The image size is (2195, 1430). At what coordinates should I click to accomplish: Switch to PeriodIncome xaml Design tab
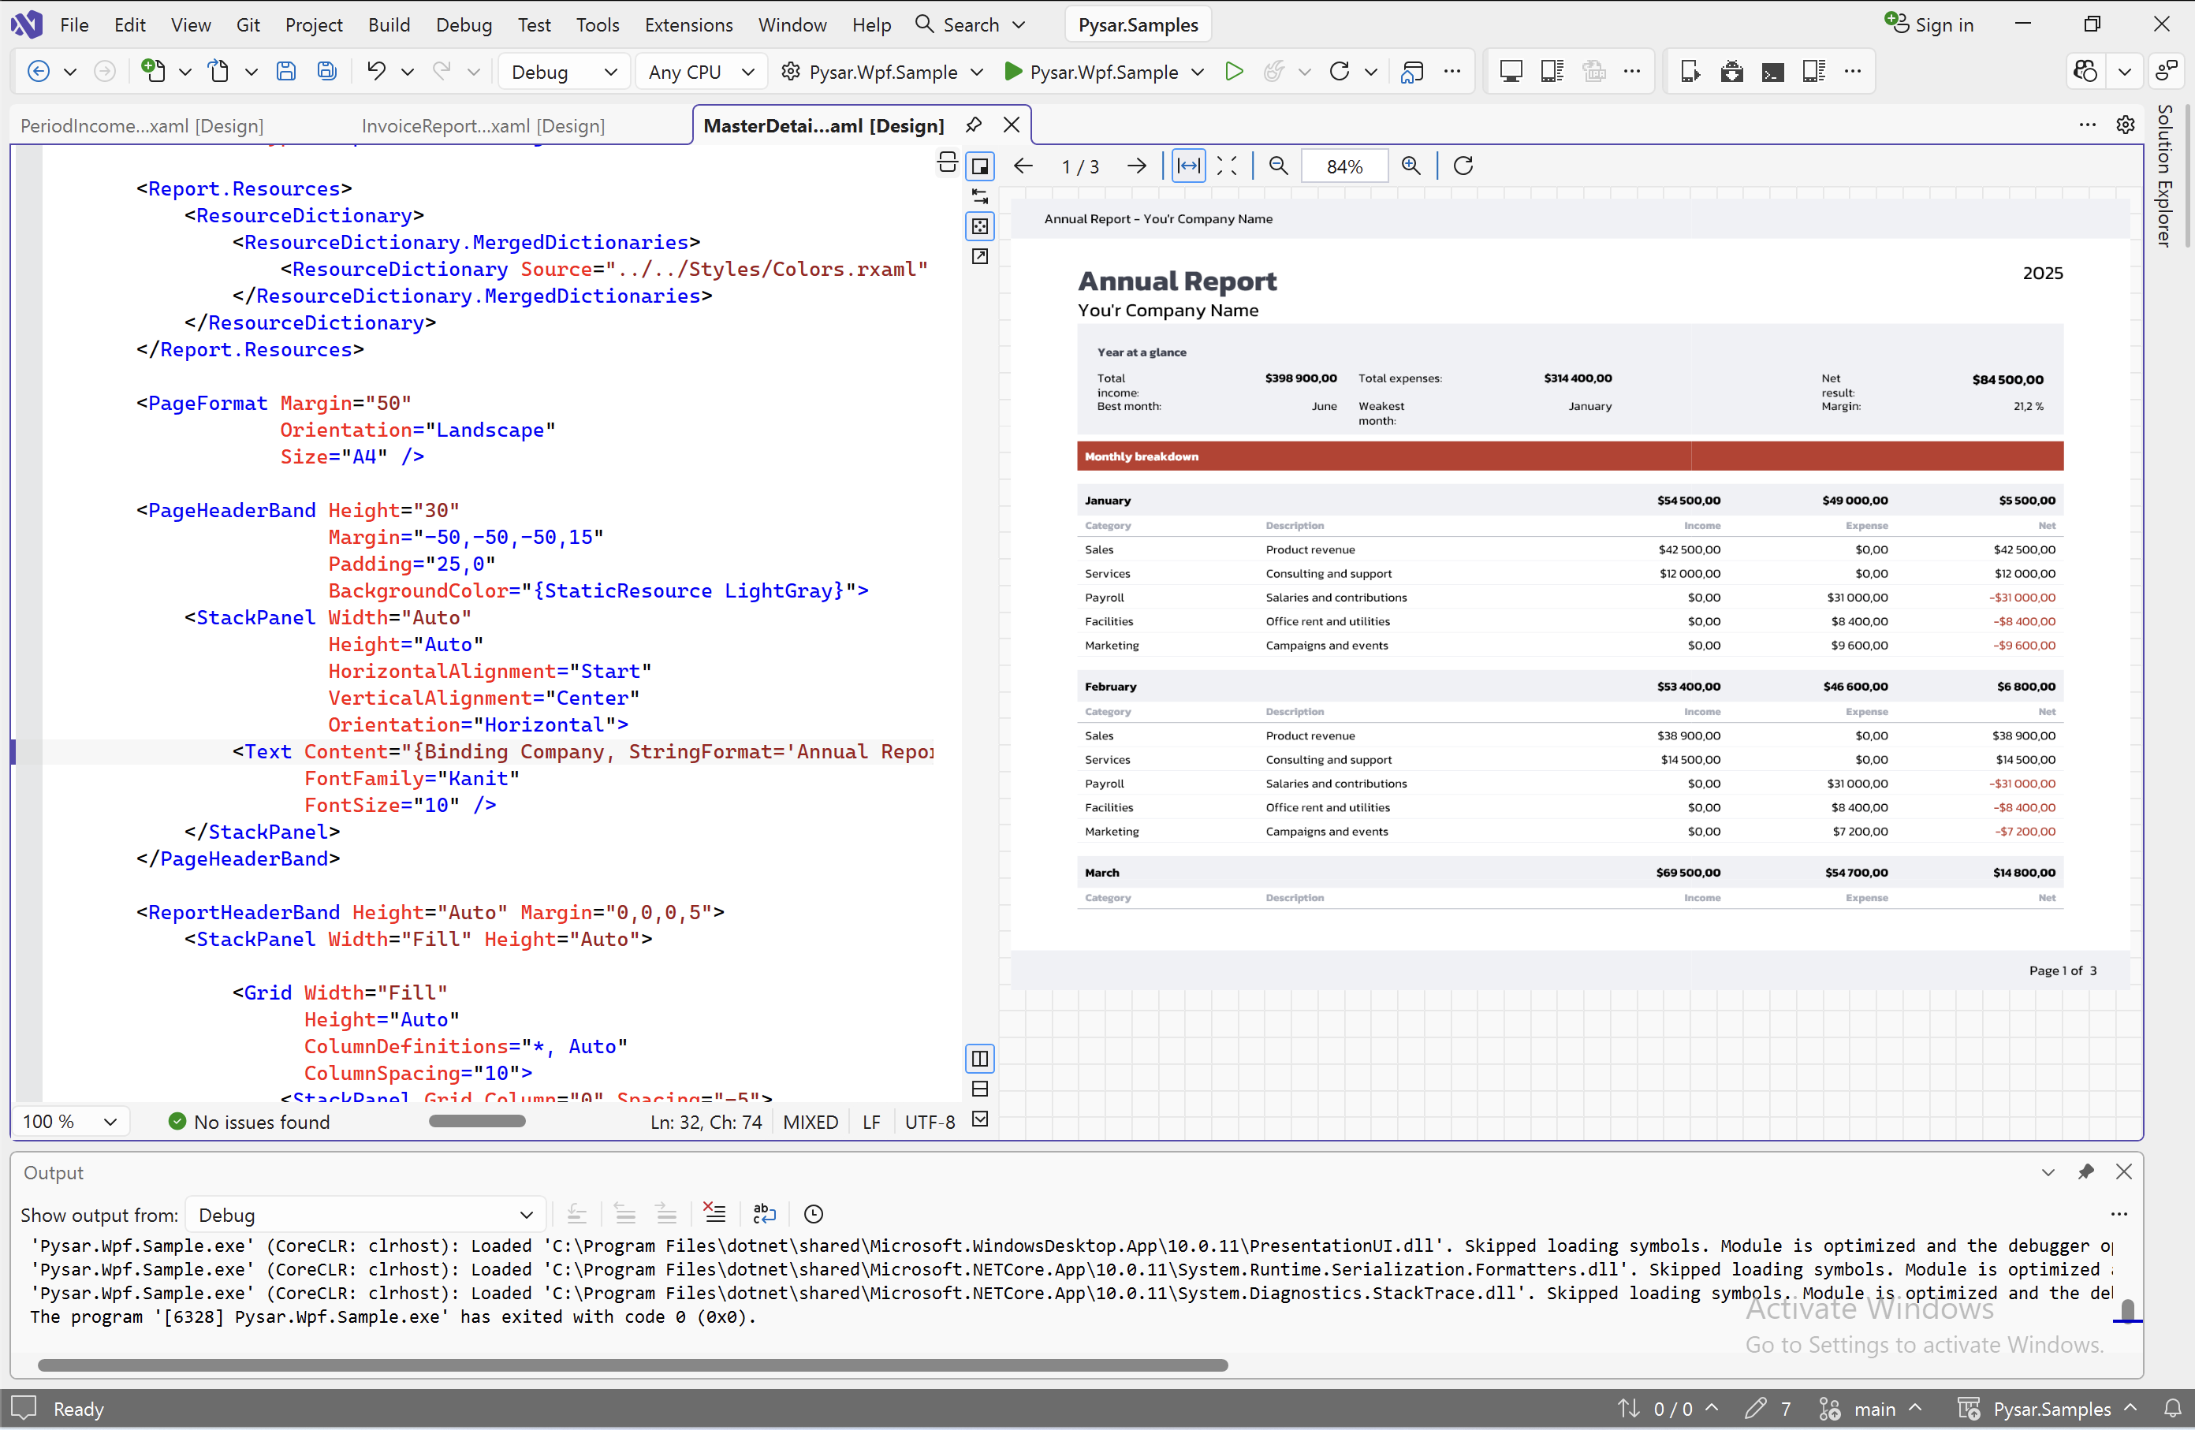(142, 125)
